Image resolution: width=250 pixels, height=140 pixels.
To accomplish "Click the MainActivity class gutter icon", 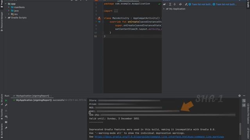I will tap(99, 18).
